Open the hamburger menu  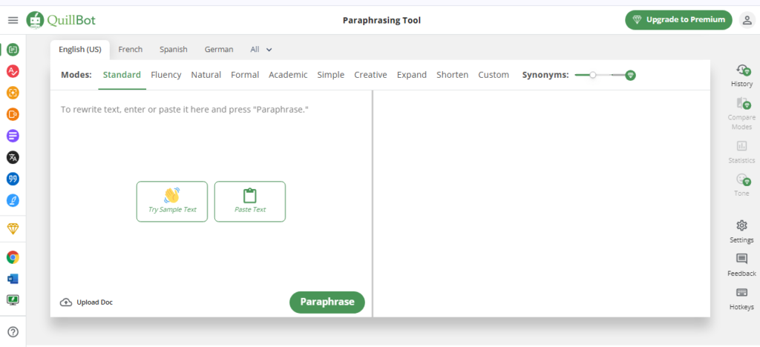(13, 20)
